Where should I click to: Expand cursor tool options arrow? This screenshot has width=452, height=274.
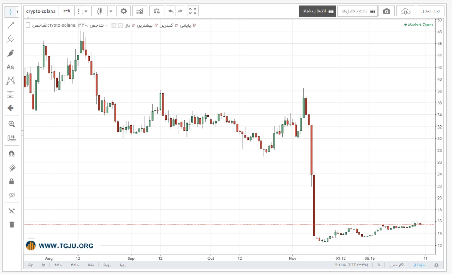18,12
